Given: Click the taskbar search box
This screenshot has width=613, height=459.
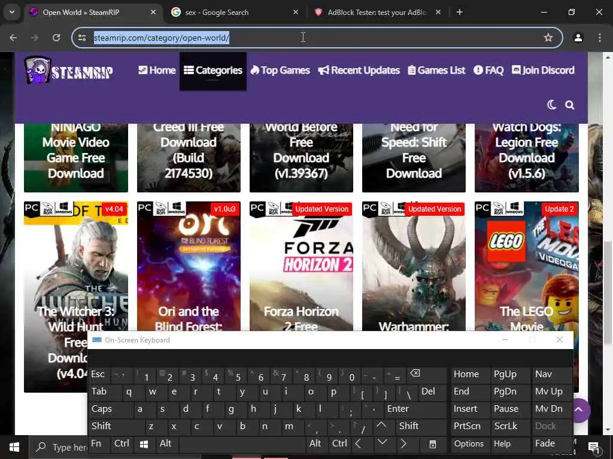Looking at the screenshot, I should coord(59,447).
